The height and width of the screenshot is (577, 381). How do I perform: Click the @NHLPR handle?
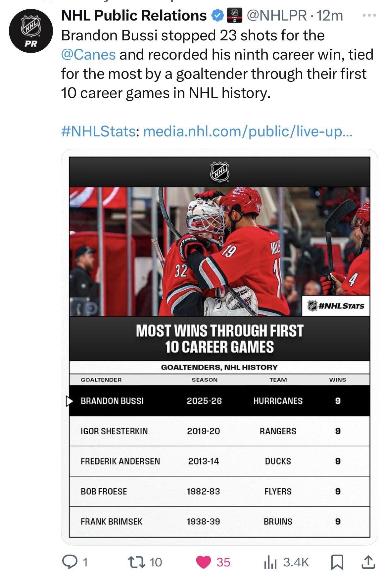coord(277,16)
